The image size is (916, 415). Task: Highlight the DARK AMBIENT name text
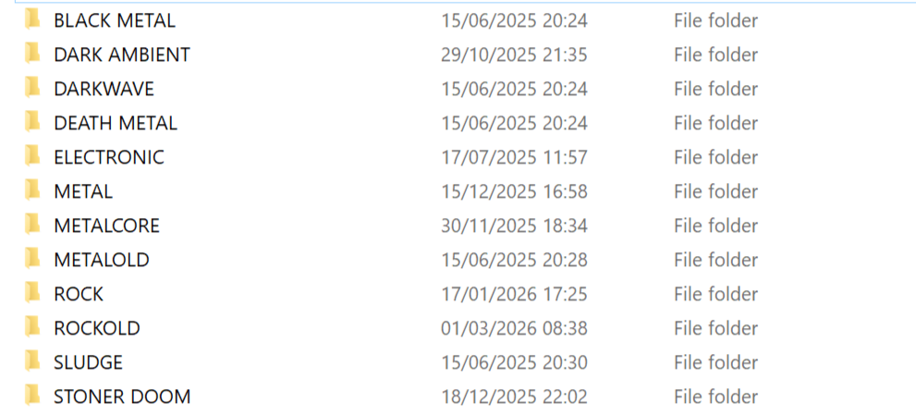121,55
